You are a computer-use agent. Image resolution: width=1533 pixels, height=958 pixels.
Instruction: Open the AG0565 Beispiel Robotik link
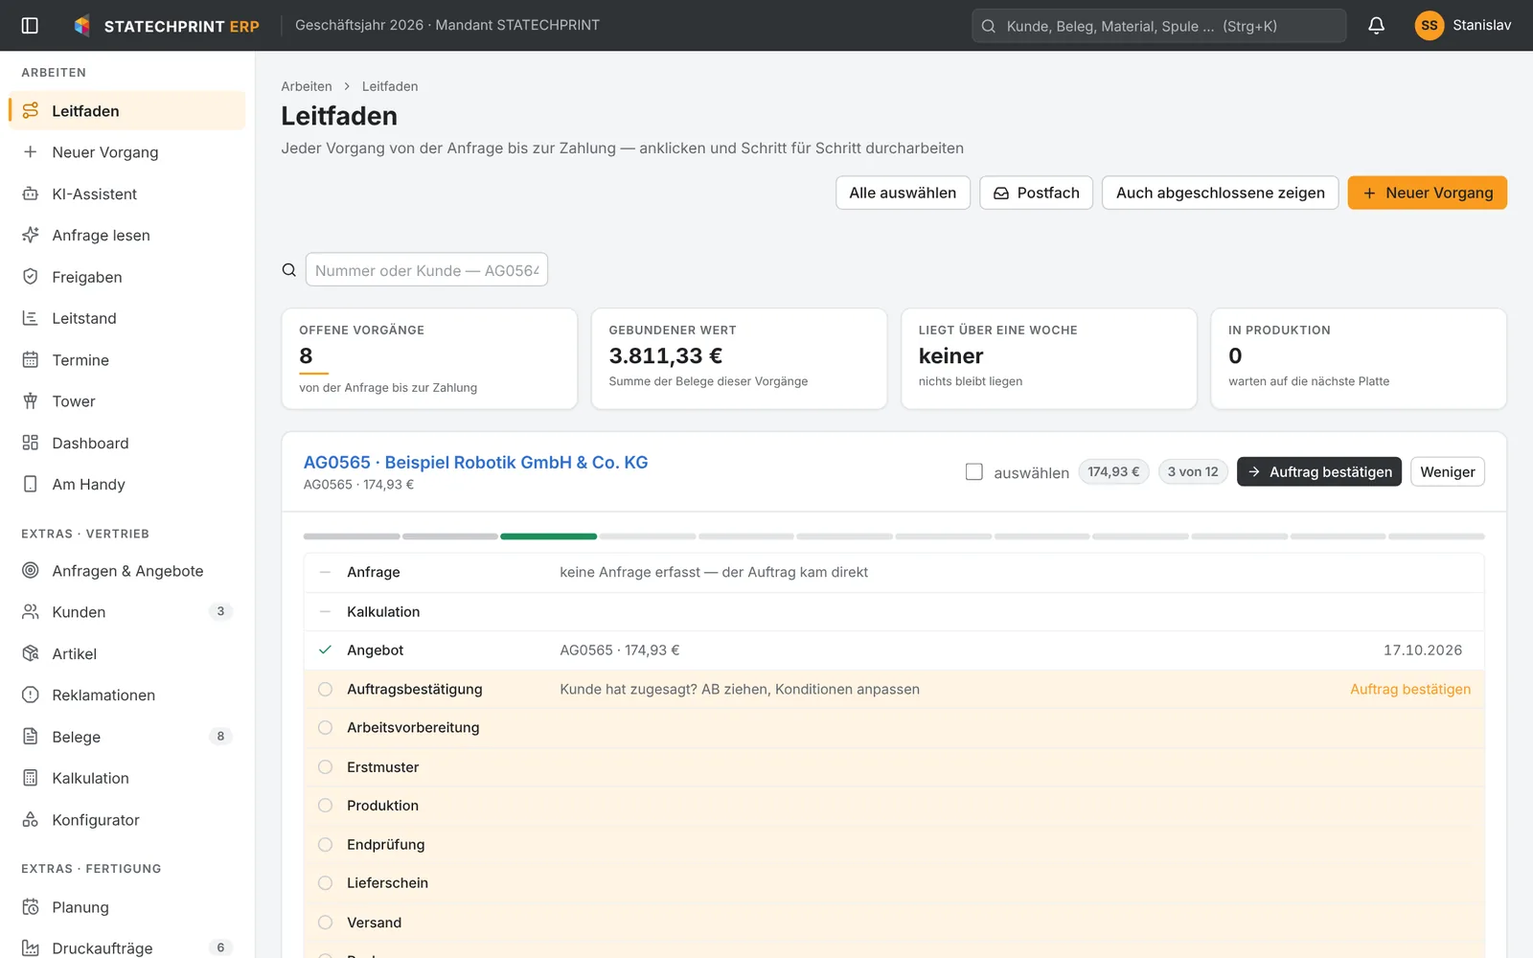tap(475, 463)
